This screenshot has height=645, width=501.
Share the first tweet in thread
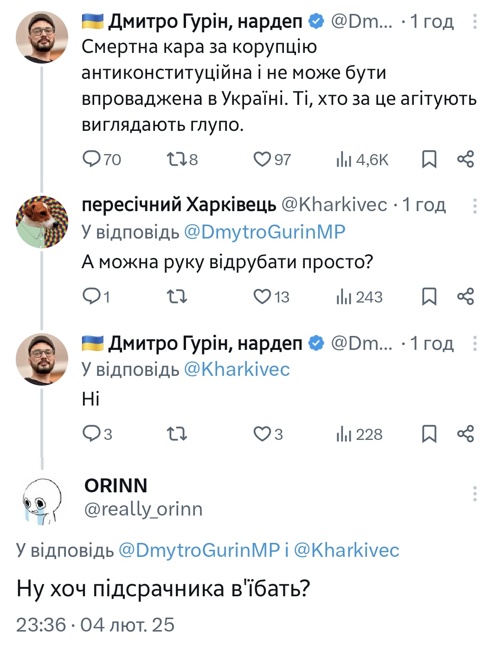tap(465, 159)
